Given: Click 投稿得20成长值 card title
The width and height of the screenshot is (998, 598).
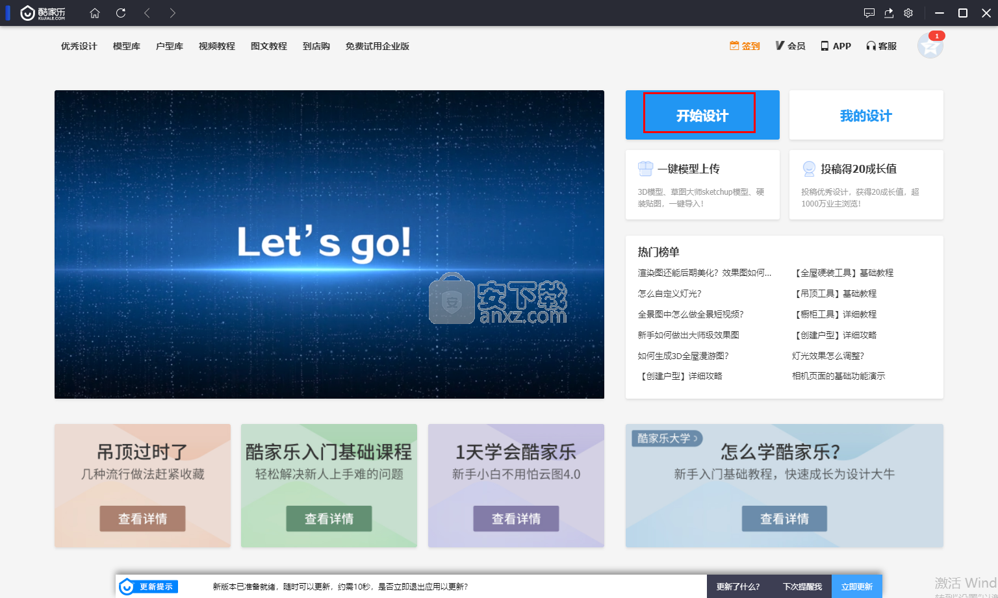Looking at the screenshot, I should click(859, 169).
